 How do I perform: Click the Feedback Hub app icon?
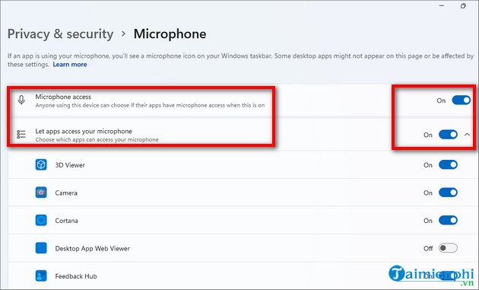coord(41,276)
